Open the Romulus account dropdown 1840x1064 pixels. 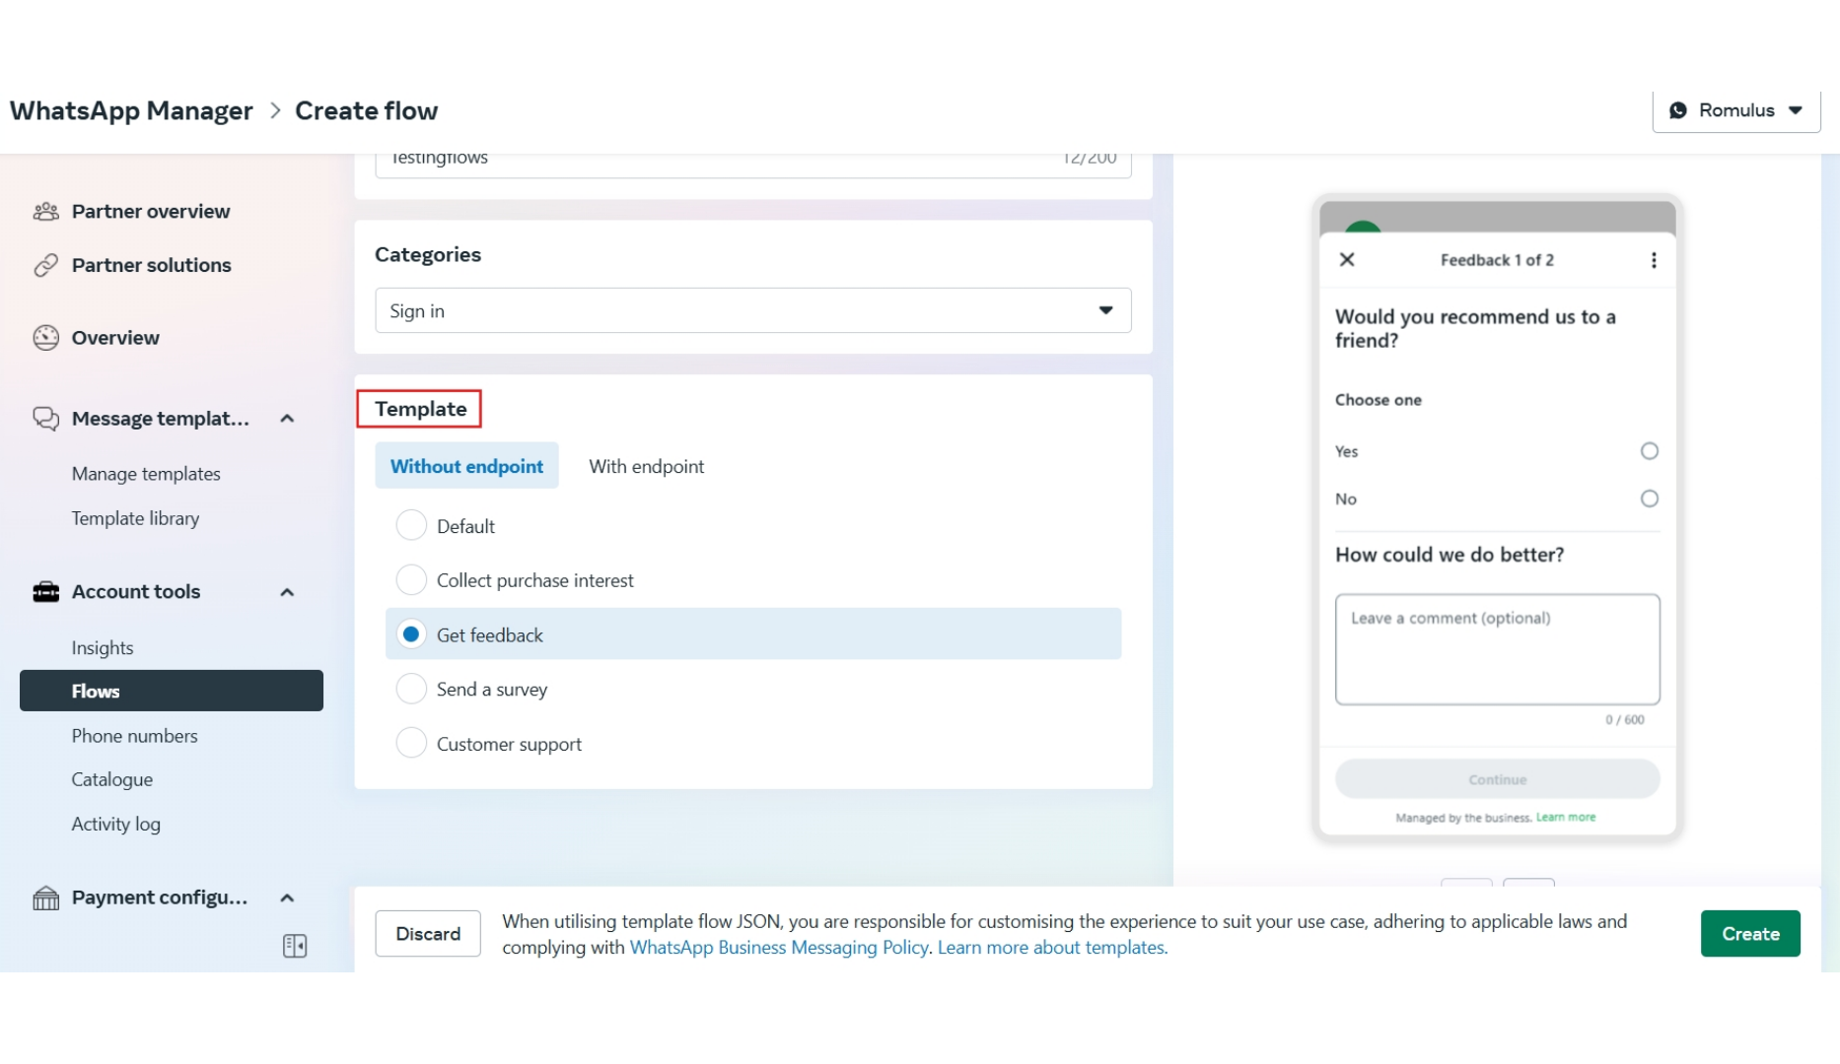point(1736,110)
